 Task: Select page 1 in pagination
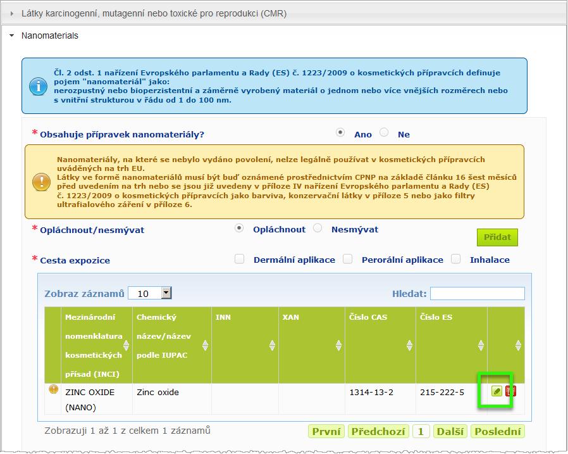[421, 431]
